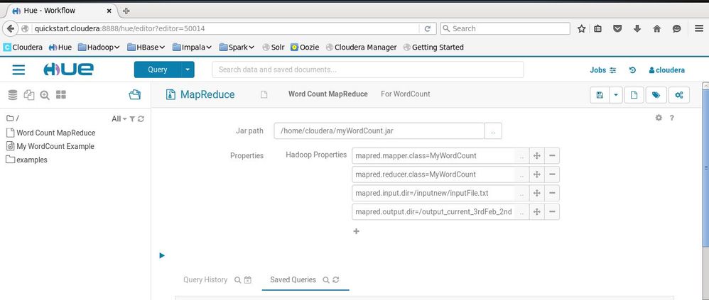This screenshot has width=709, height=300.
Task: Run the MapReduce job with play arrow
Action: pyautogui.click(x=162, y=255)
